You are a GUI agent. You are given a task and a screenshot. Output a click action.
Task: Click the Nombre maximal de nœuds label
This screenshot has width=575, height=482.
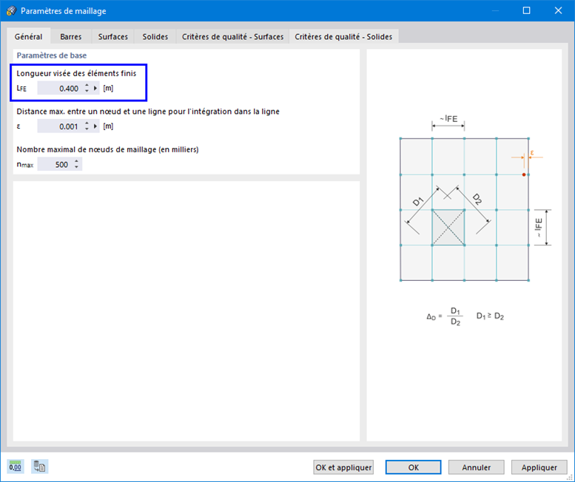click(x=107, y=149)
